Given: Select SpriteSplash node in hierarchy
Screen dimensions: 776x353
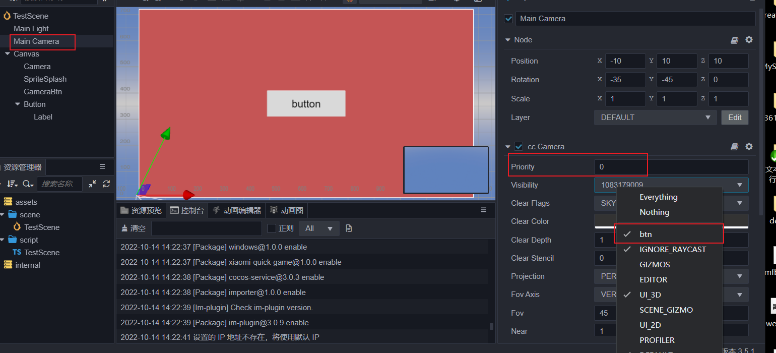Looking at the screenshot, I should tap(45, 79).
